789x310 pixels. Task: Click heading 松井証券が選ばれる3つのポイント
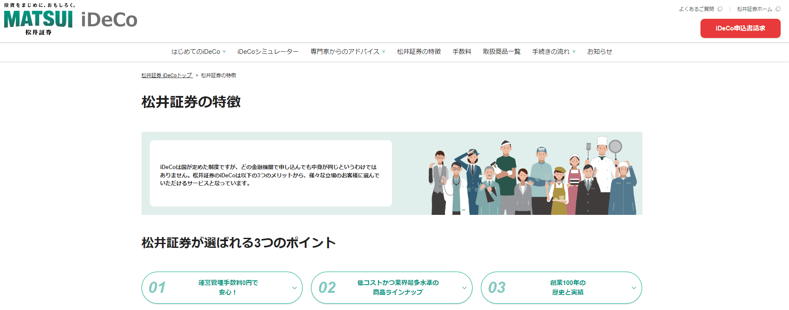pos(239,243)
